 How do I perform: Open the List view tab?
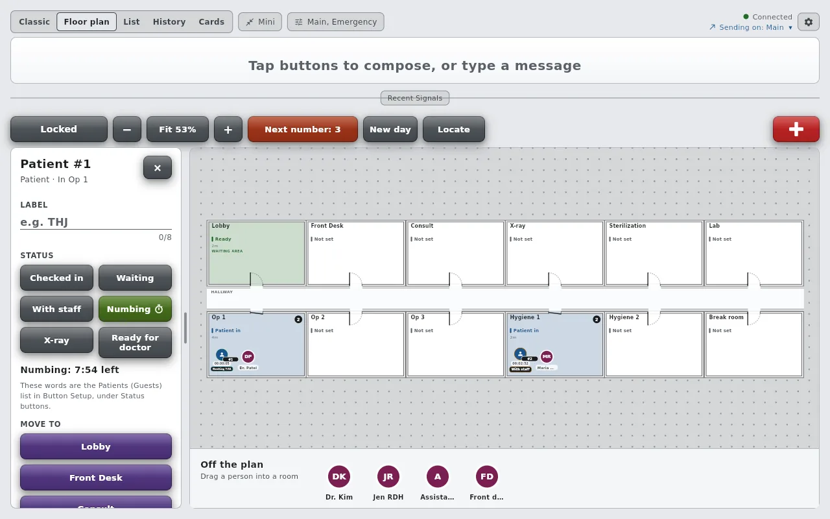pos(132,22)
